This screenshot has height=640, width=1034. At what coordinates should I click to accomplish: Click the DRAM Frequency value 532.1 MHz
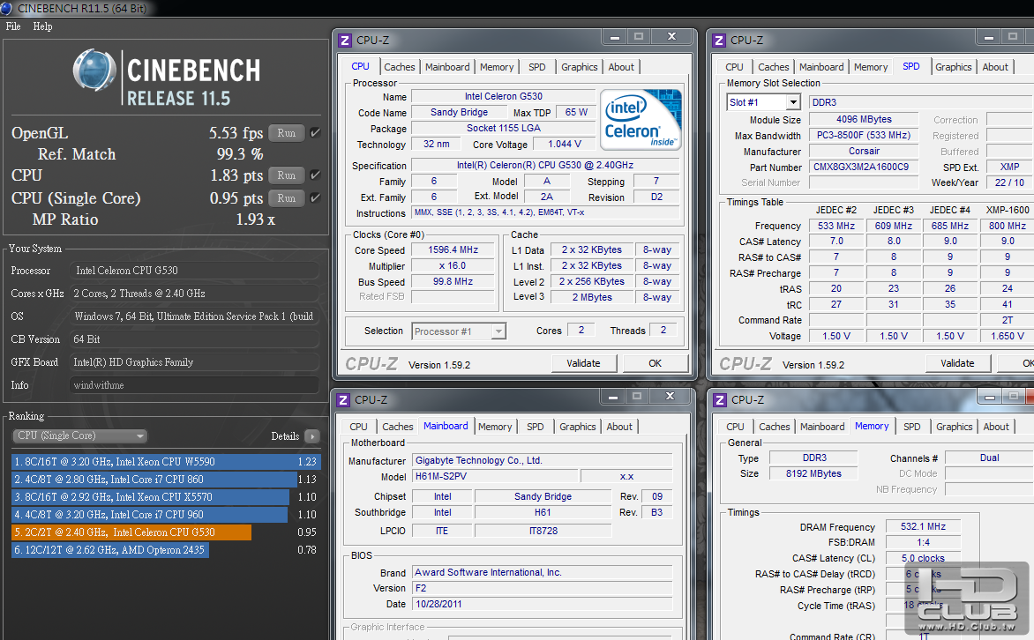923,526
